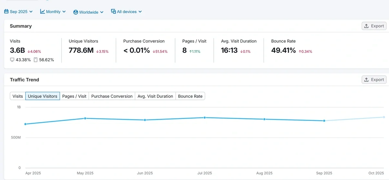This screenshot has height=180, width=389.
Task: Switch to the Purchase Conversion tab
Action: pyautogui.click(x=112, y=96)
